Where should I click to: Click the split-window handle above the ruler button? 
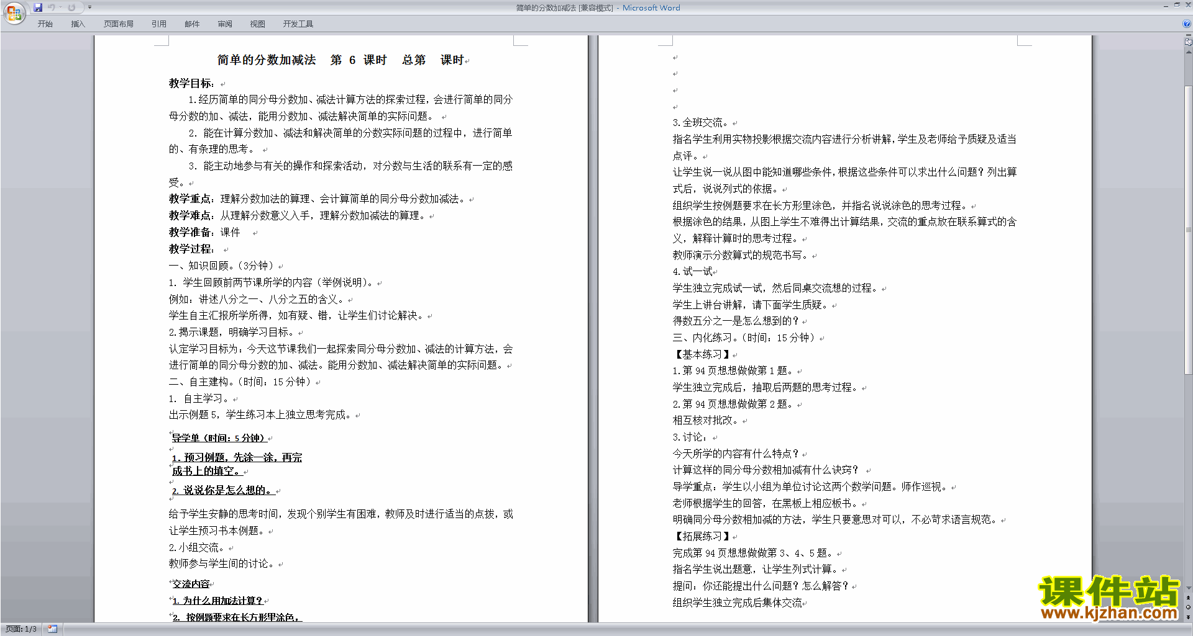click(x=1188, y=36)
